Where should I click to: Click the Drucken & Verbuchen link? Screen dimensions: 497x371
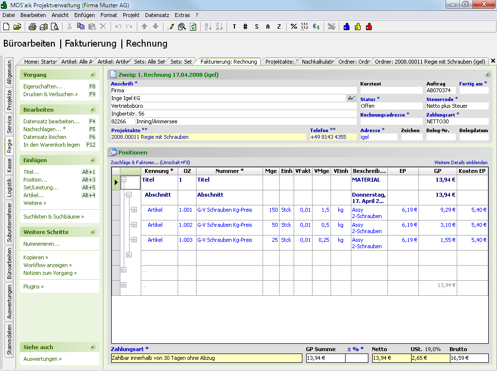tap(50, 94)
